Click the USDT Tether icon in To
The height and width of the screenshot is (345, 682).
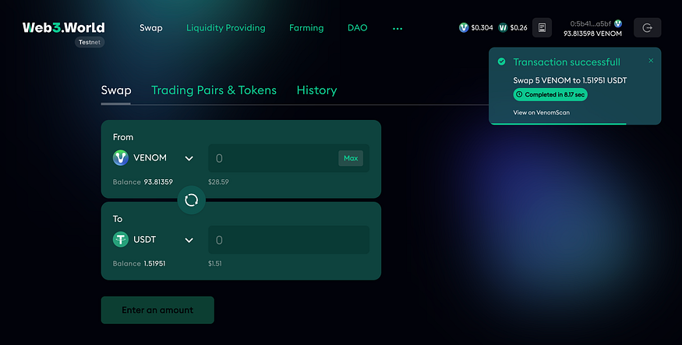[x=121, y=239]
